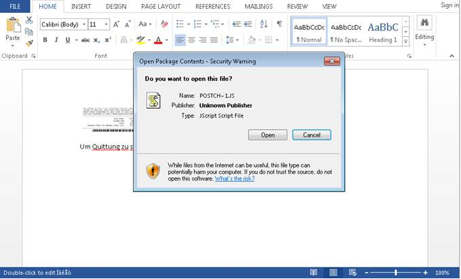Viewport: 461px width, 279px height.
Task: Click the Borders icon
Action: (268, 40)
